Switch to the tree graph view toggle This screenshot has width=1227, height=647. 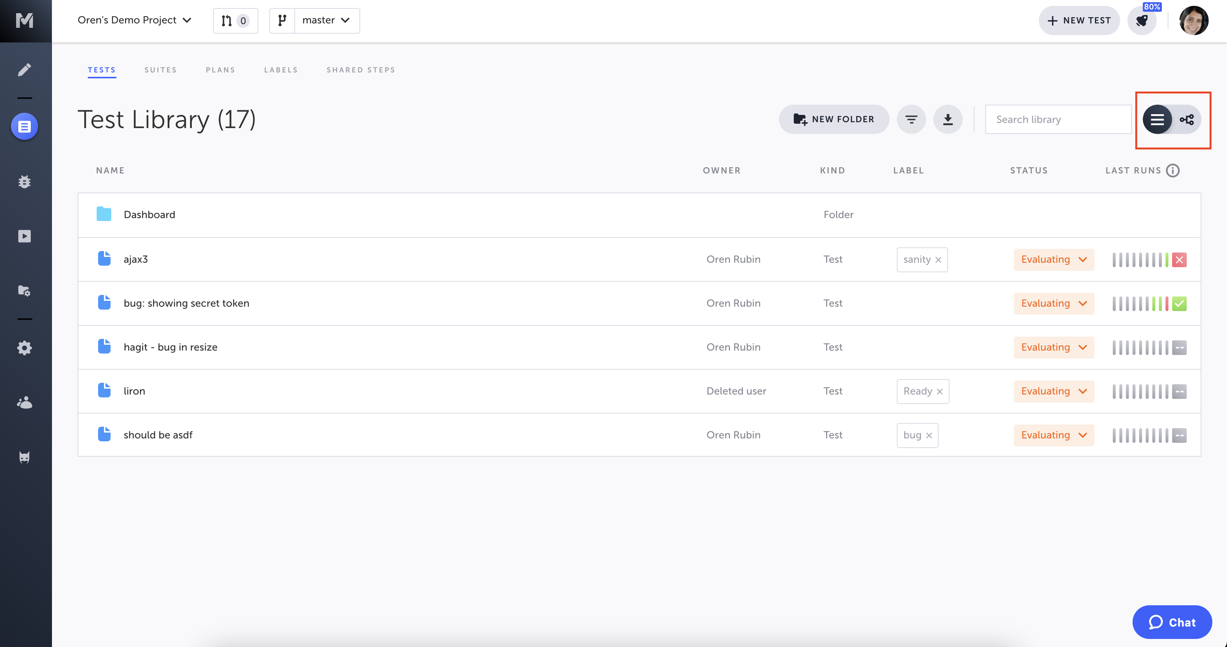(1186, 120)
